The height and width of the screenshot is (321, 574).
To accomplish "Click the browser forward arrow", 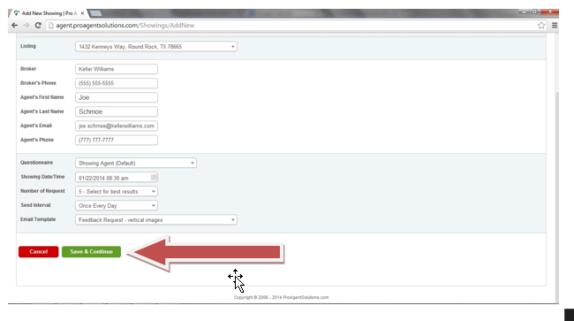I will coord(26,26).
